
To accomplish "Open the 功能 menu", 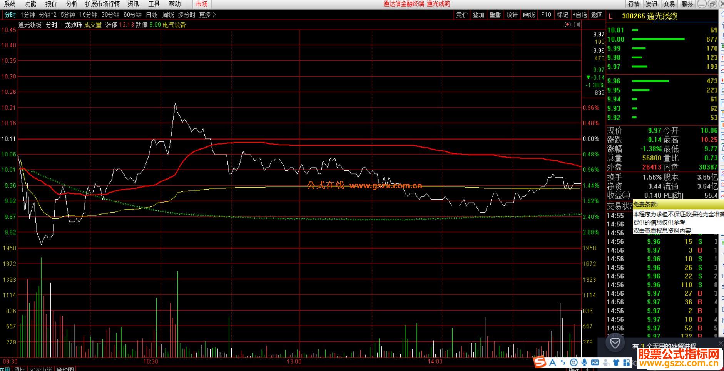I will (x=30, y=4).
